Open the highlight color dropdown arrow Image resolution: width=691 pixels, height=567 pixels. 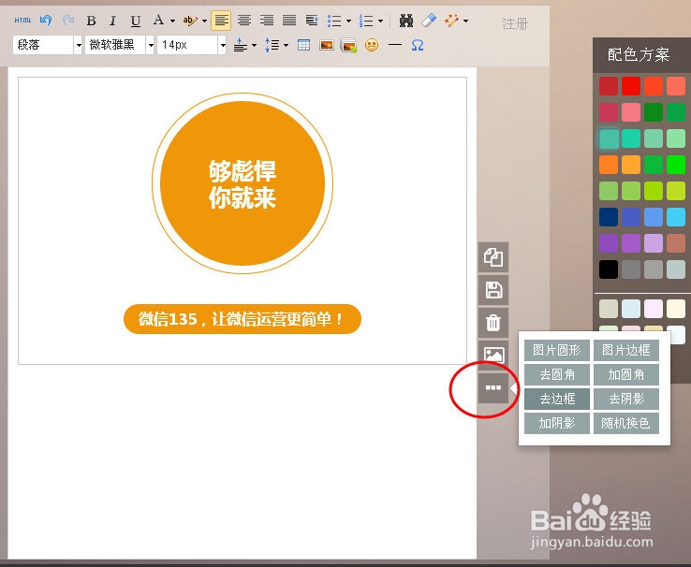204,21
